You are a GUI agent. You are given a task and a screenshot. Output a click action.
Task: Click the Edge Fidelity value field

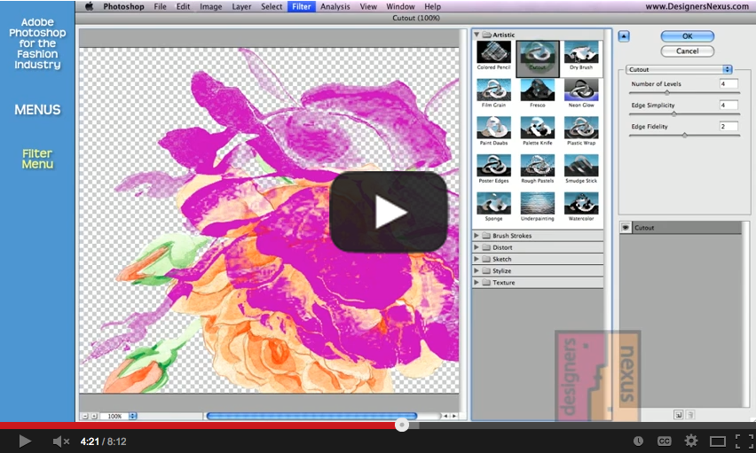(728, 126)
